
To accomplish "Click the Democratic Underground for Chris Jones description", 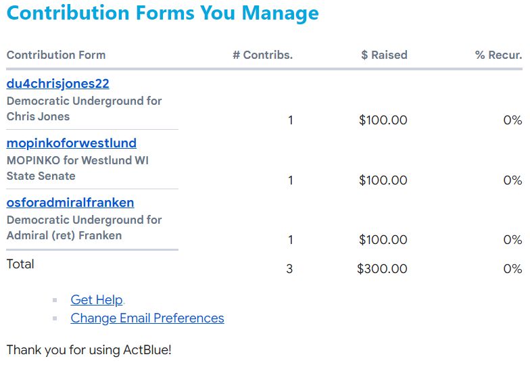I will [x=84, y=109].
